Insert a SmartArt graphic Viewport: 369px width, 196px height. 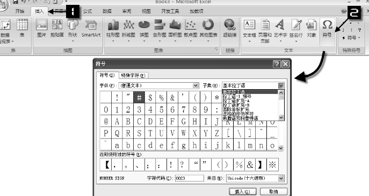pos(91,28)
